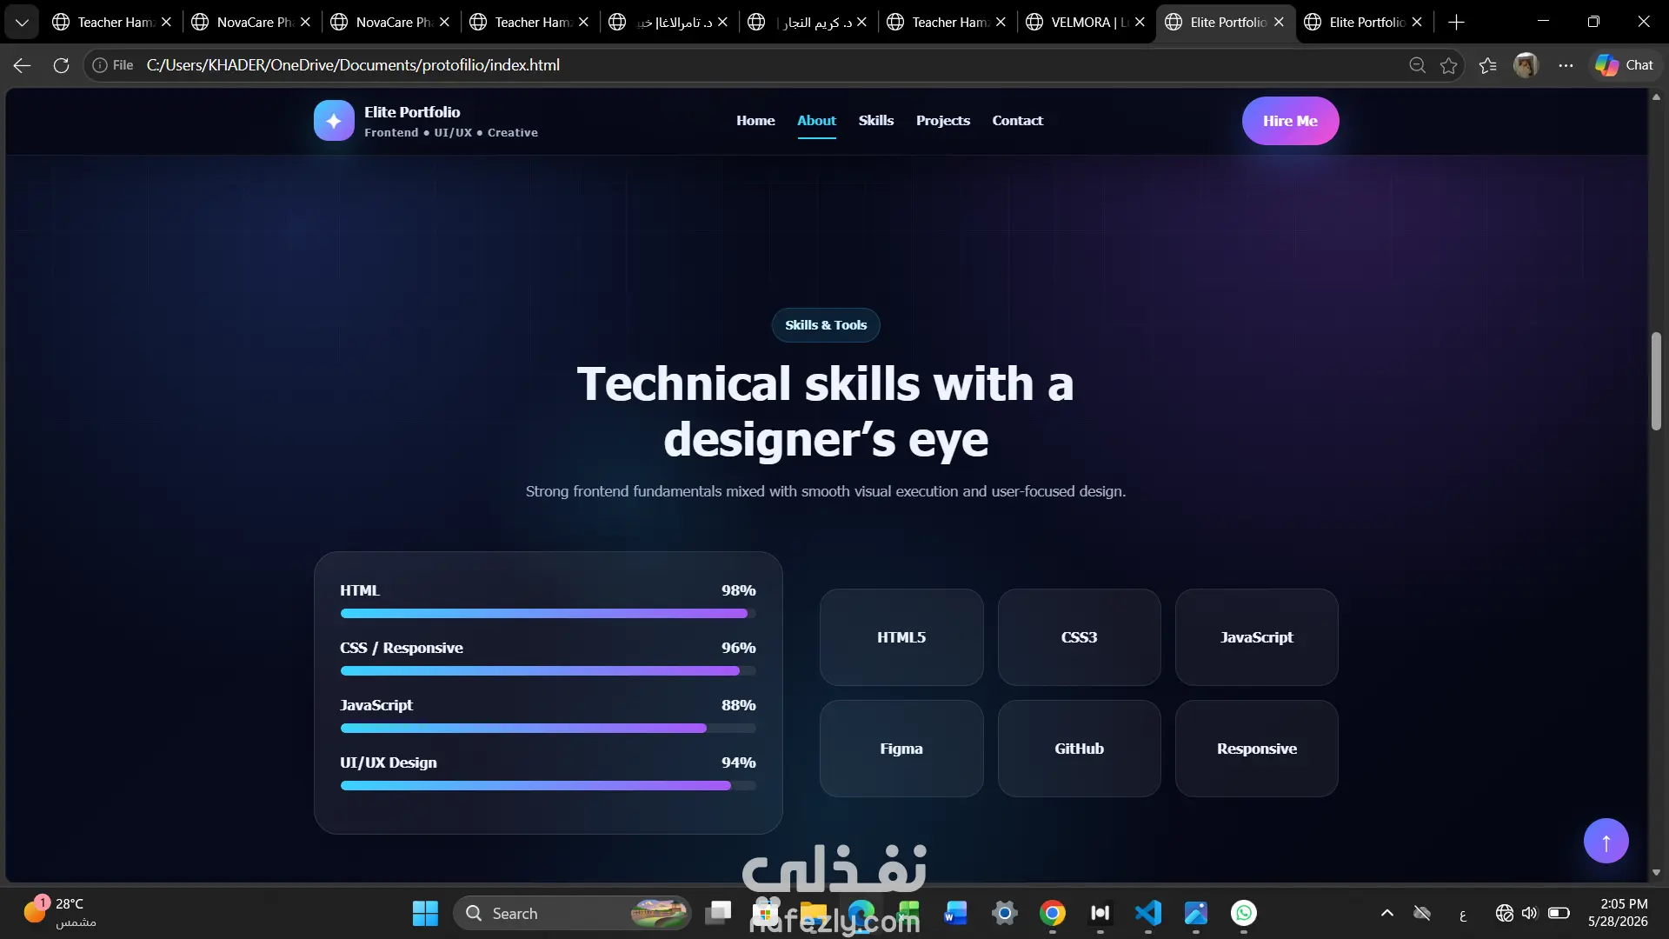Click the page's vertical scrollbar thumb
1669x939 pixels.
tap(1656, 381)
